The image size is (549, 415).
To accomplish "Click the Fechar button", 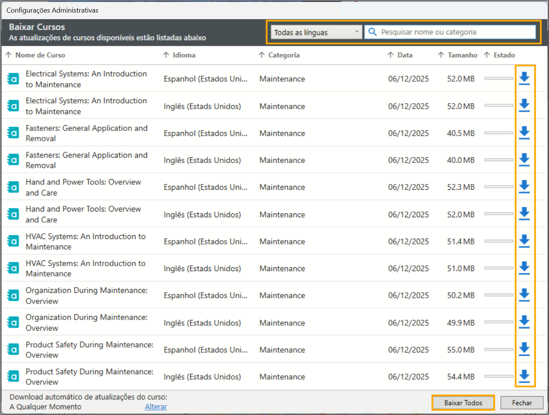I will [x=522, y=403].
